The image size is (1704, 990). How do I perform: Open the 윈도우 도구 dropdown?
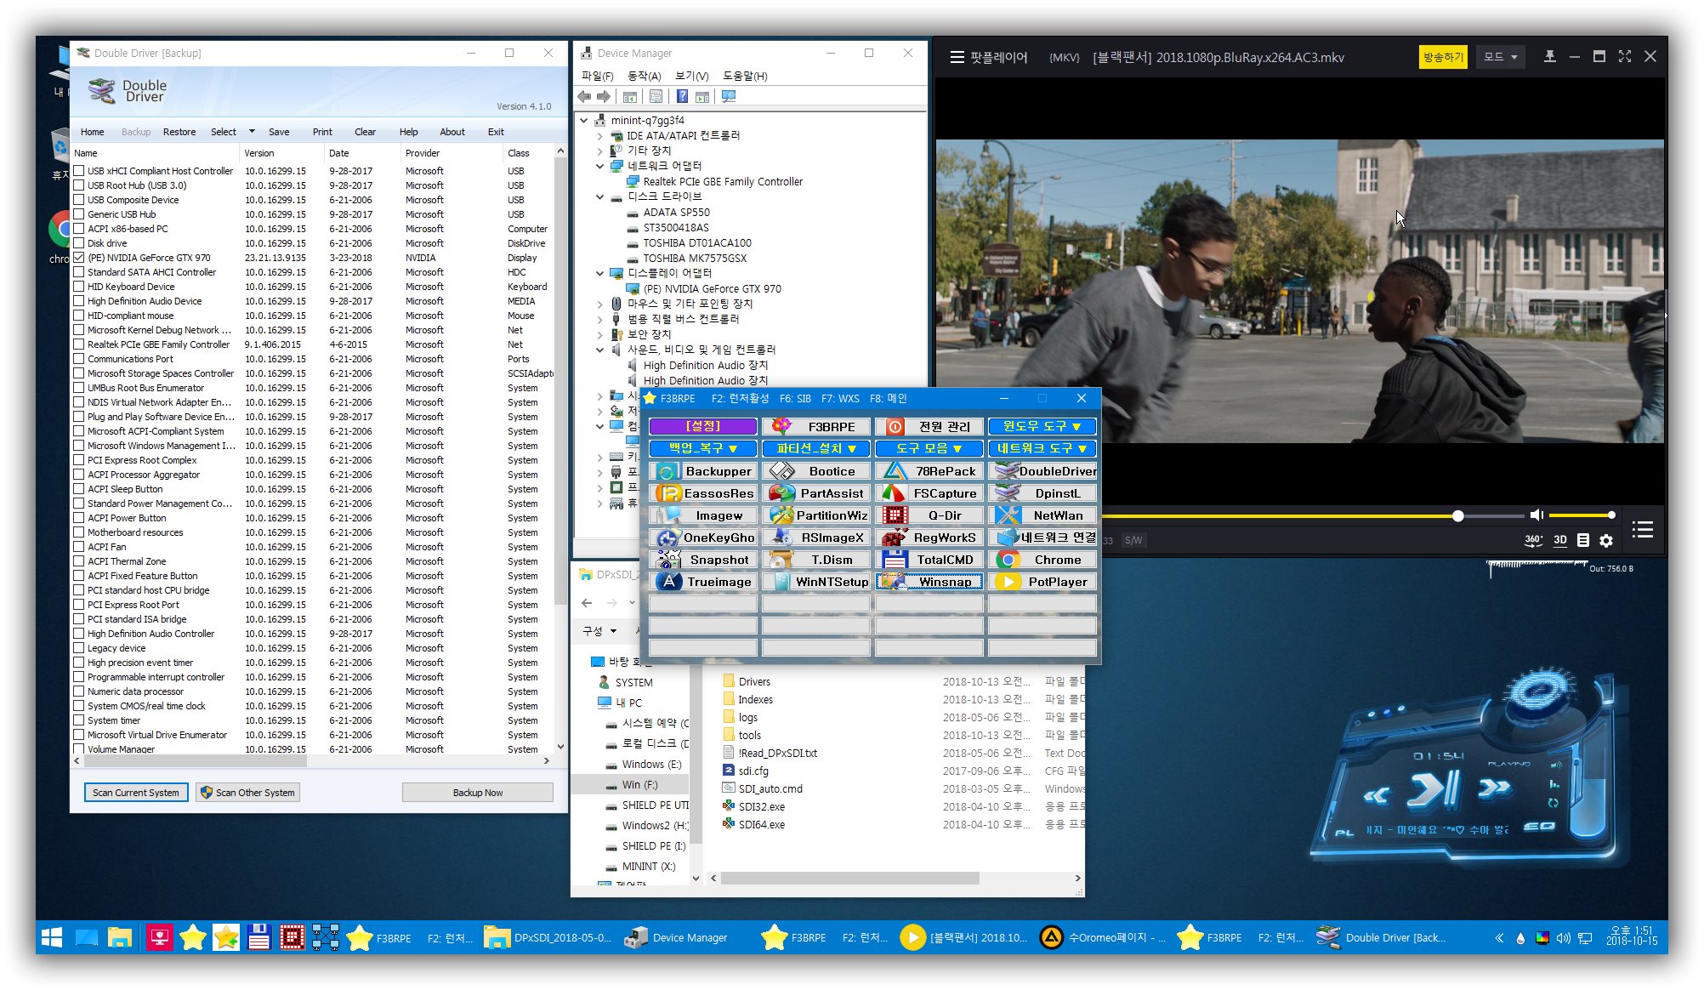(x=1042, y=426)
